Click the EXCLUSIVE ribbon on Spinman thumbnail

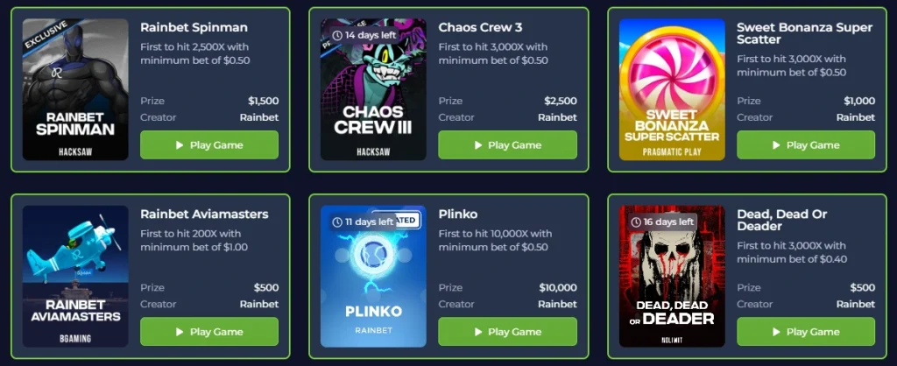coord(47,34)
